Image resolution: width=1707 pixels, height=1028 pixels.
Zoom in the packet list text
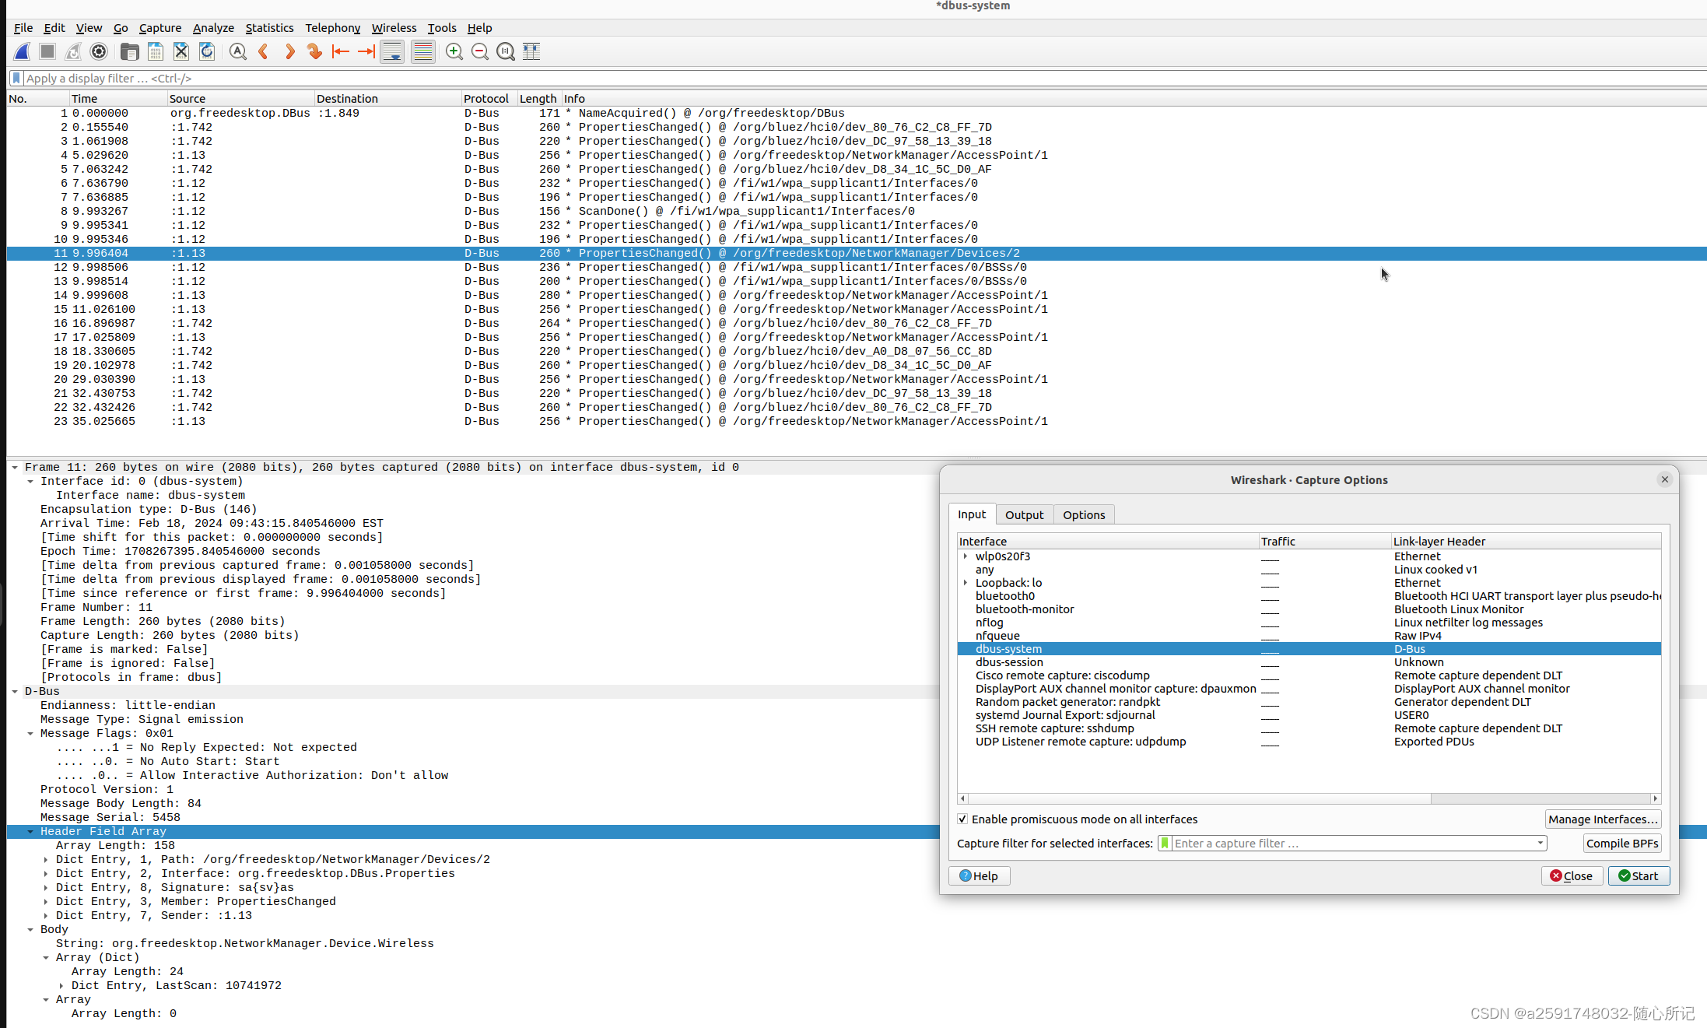[x=454, y=51]
